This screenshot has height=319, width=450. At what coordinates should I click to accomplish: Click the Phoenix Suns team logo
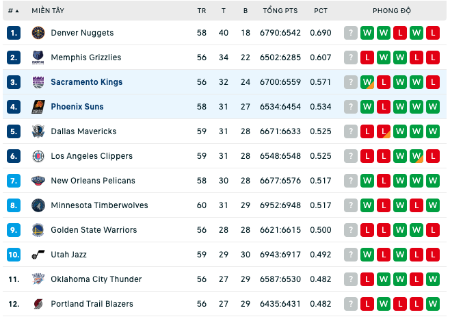click(38, 107)
